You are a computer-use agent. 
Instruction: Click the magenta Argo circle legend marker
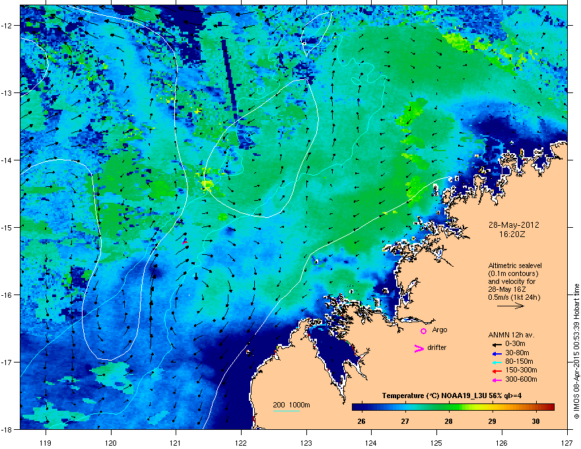[x=423, y=331]
